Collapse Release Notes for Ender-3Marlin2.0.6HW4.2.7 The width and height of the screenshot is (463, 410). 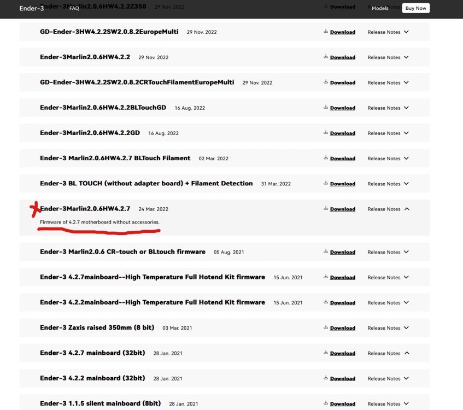(388, 209)
